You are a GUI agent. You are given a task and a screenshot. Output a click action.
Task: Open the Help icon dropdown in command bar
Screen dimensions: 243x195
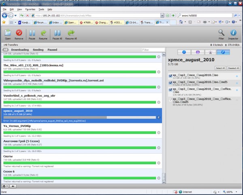(237, 22)
